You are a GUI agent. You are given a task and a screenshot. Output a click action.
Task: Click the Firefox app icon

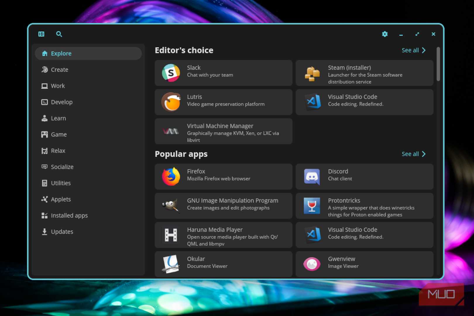tap(171, 176)
